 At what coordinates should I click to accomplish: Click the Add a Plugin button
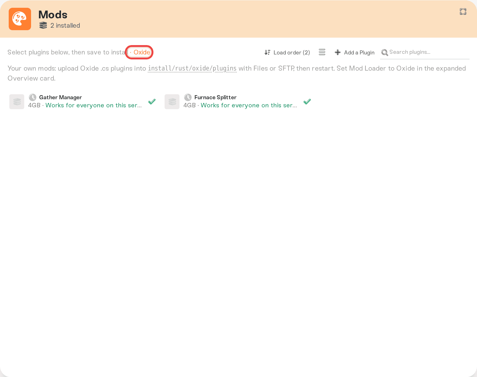point(355,52)
